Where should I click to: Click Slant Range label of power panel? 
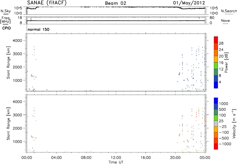pyautogui.click(x=8, y=62)
